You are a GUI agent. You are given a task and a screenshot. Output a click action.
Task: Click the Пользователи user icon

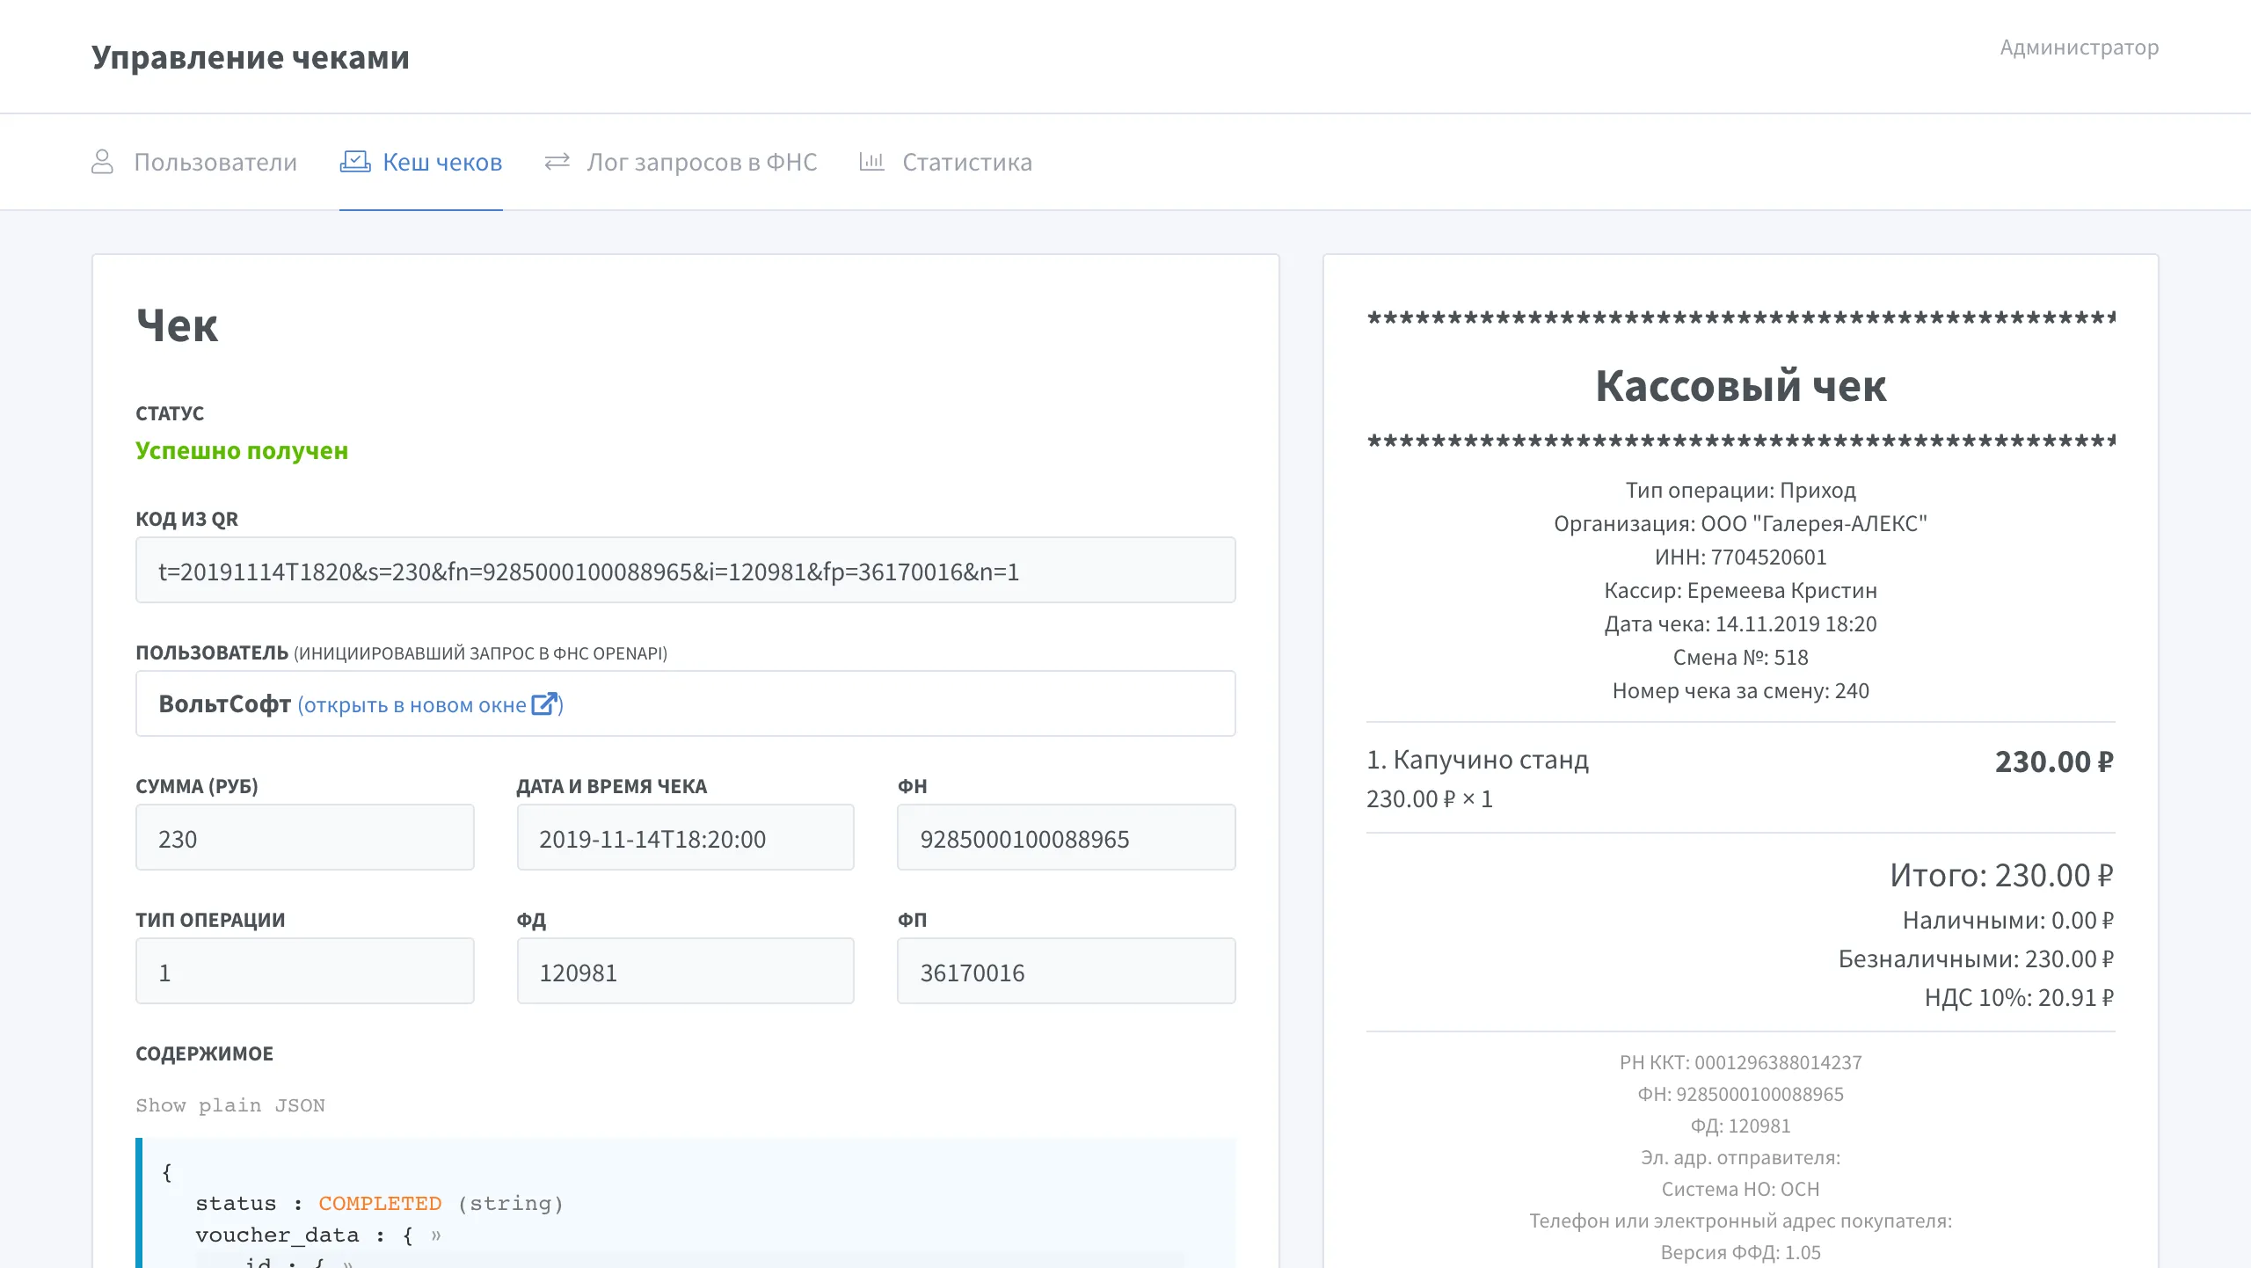(103, 161)
